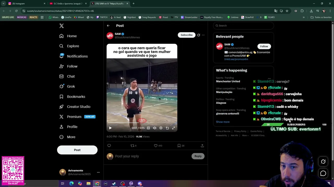Open Chat in the sidebar
This screenshot has height=187, width=334.
point(67,76)
